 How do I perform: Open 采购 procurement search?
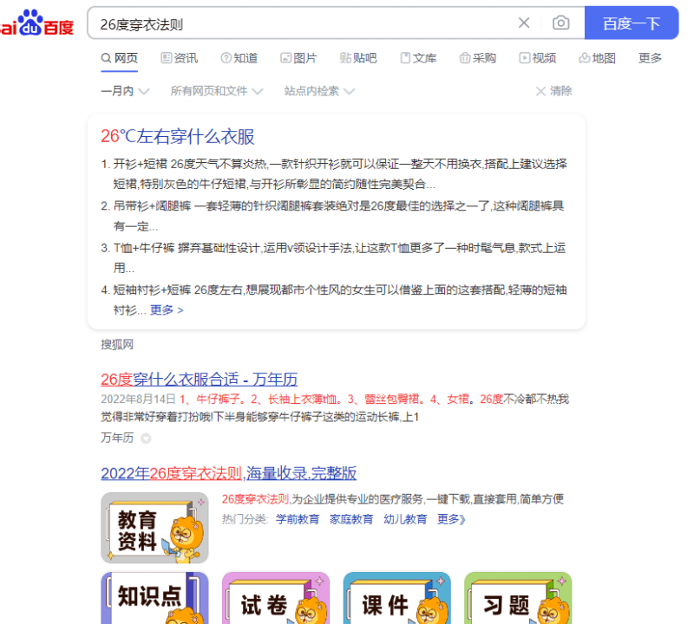click(478, 58)
